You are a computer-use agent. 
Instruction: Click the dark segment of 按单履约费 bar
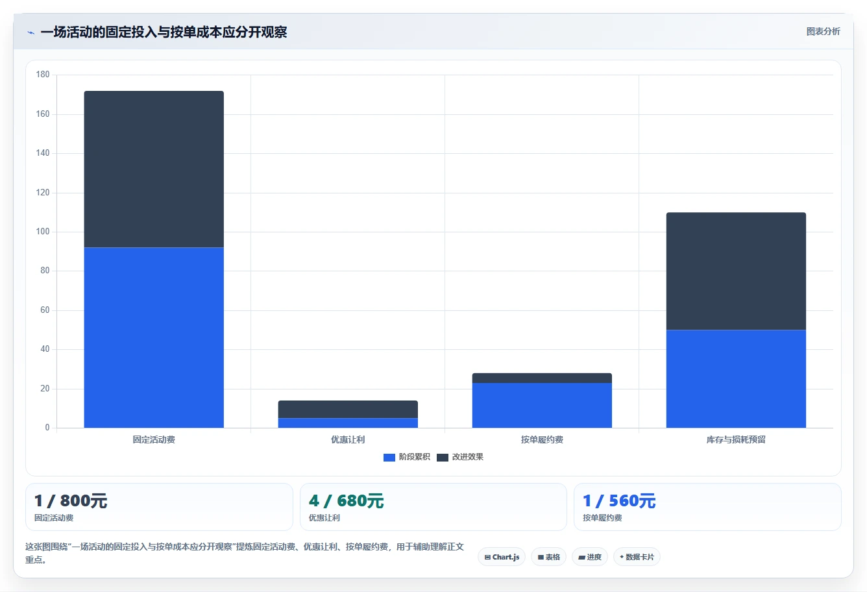(542, 378)
